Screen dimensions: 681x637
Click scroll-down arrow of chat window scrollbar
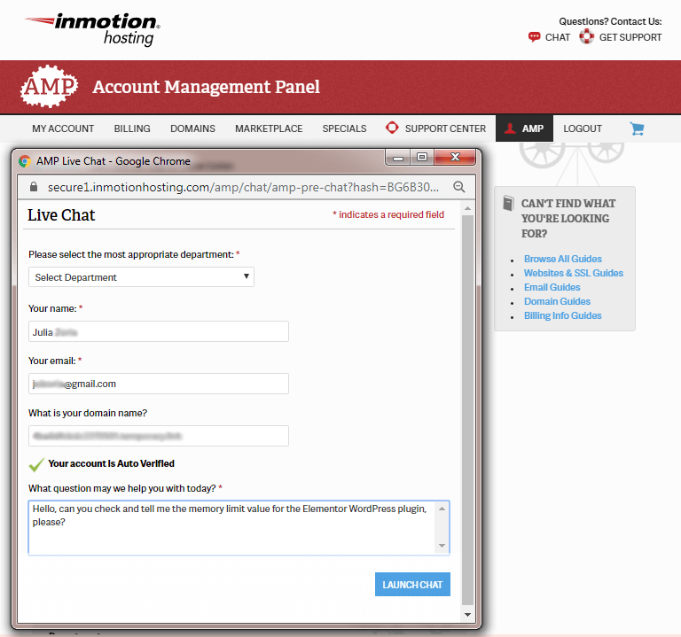coord(468,615)
